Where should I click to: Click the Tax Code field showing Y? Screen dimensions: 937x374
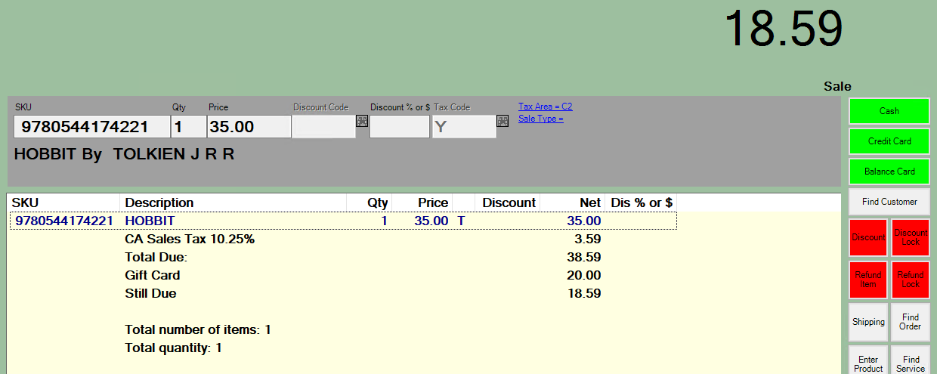click(464, 126)
